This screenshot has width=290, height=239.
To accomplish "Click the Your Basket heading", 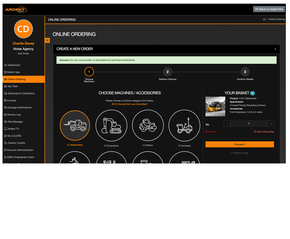I will tap(237, 93).
